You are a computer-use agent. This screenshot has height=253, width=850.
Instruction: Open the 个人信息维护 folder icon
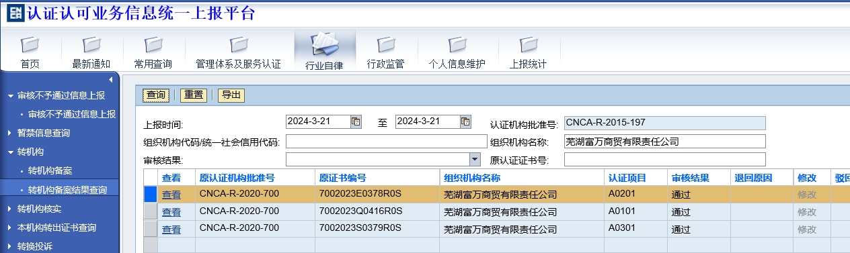click(x=457, y=45)
